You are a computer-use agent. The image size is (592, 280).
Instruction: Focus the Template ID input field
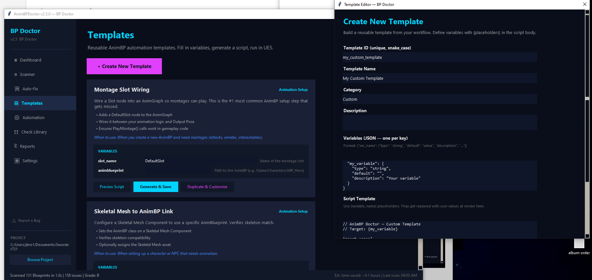click(440, 57)
